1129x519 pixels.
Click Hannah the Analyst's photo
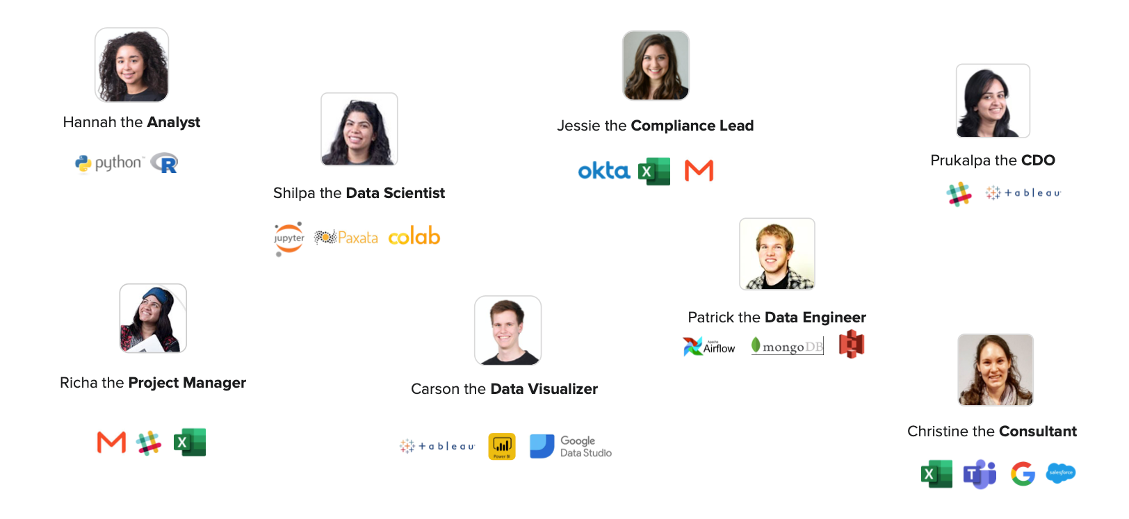[x=131, y=65]
